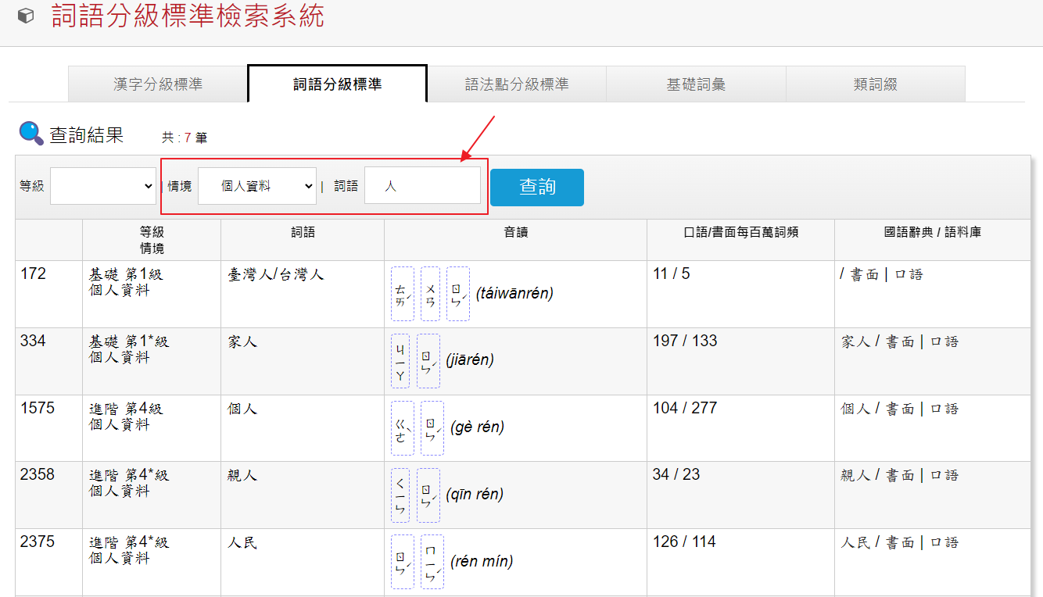Click the ㄑㄧㄣ zhuyin box for 親人

tap(400, 495)
